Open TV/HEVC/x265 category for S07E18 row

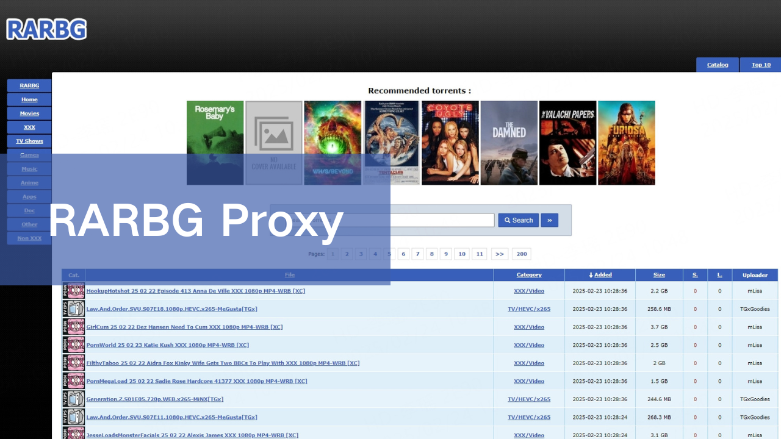[x=529, y=309]
